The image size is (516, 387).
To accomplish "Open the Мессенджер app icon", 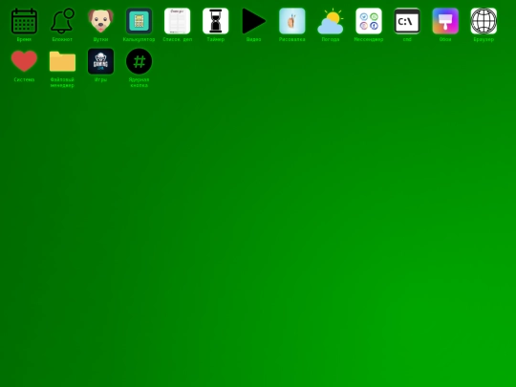I will pos(369,21).
